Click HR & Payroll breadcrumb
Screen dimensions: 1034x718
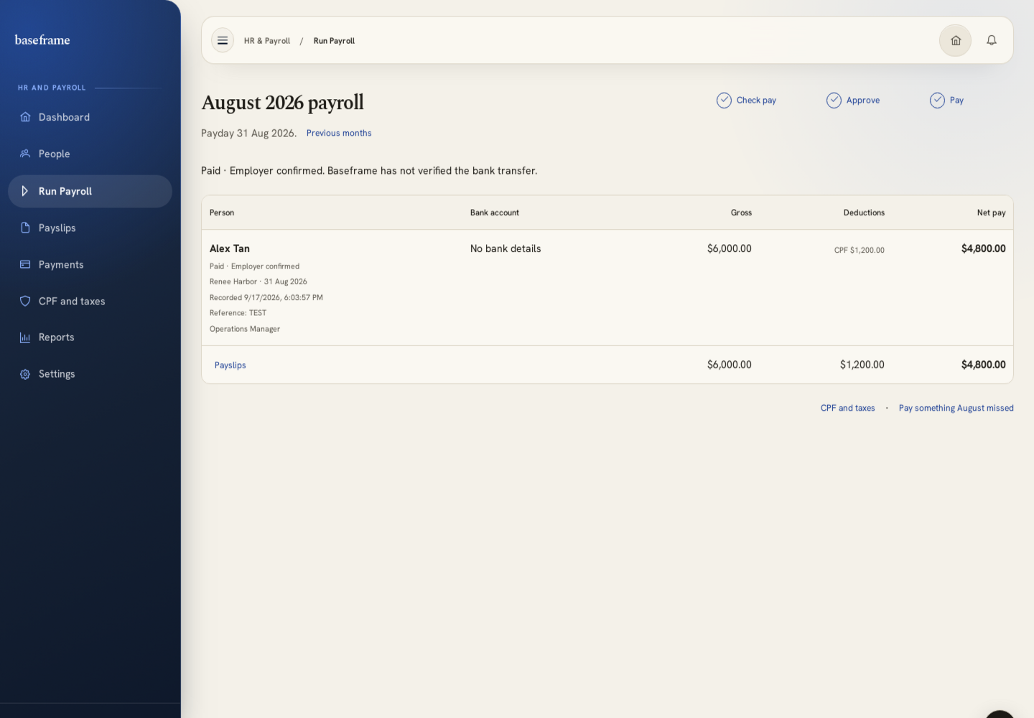(267, 41)
